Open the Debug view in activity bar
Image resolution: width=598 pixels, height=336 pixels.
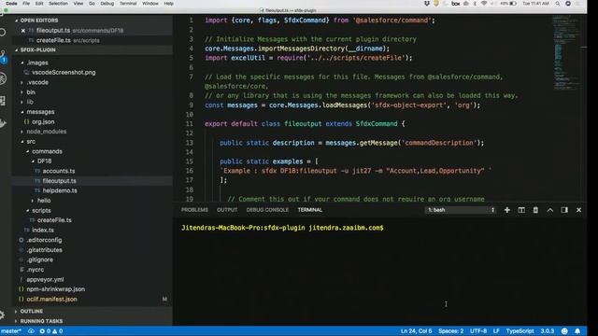click(3, 78)
